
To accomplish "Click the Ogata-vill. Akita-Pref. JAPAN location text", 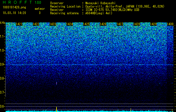I will point(125,6).
